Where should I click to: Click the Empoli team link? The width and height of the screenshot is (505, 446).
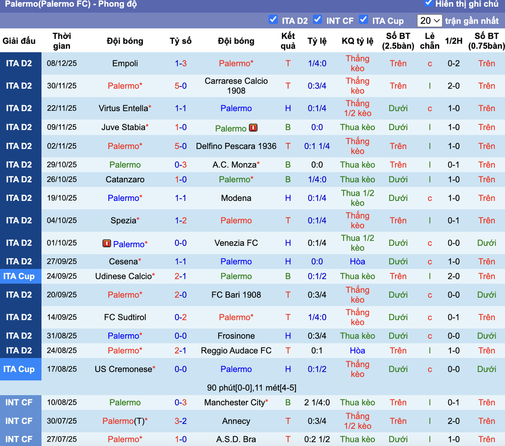[125, 63]
